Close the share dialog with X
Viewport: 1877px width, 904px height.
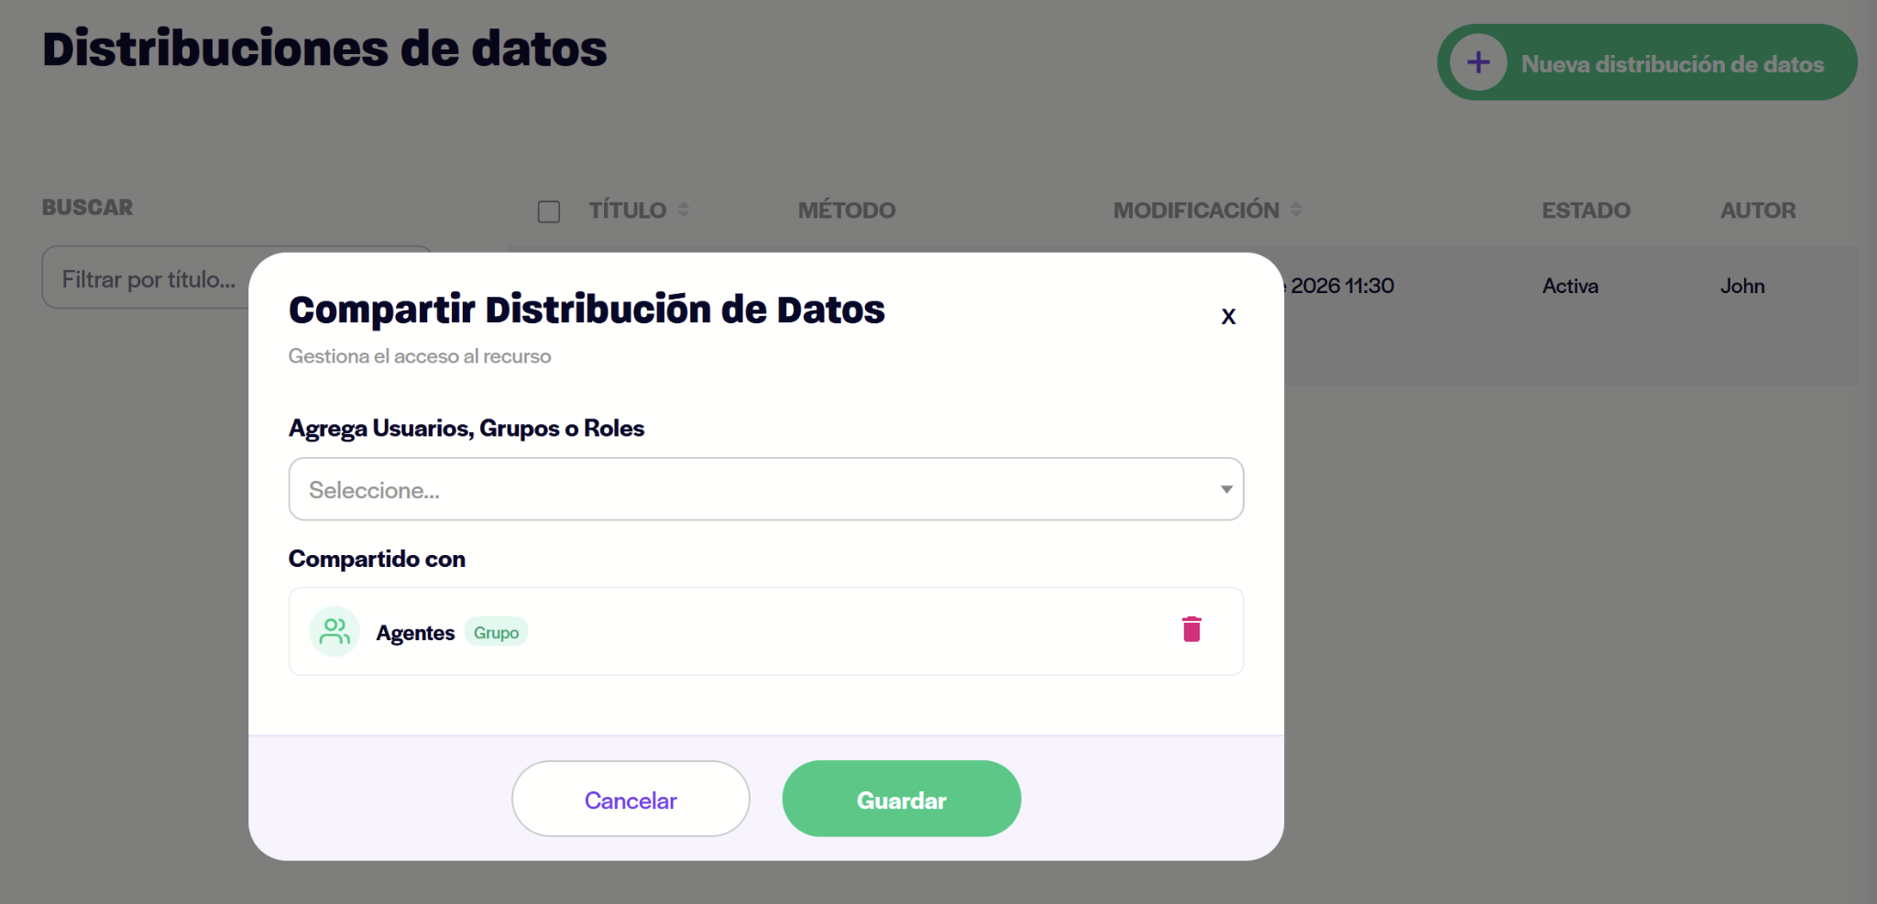click(1228, 316)
